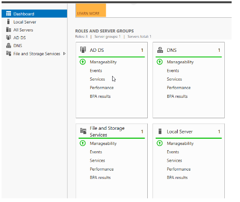Viewport: 240px width, 202px height.
Task: Open BPA results in File and Storage tile
Action: coord(100,177)
